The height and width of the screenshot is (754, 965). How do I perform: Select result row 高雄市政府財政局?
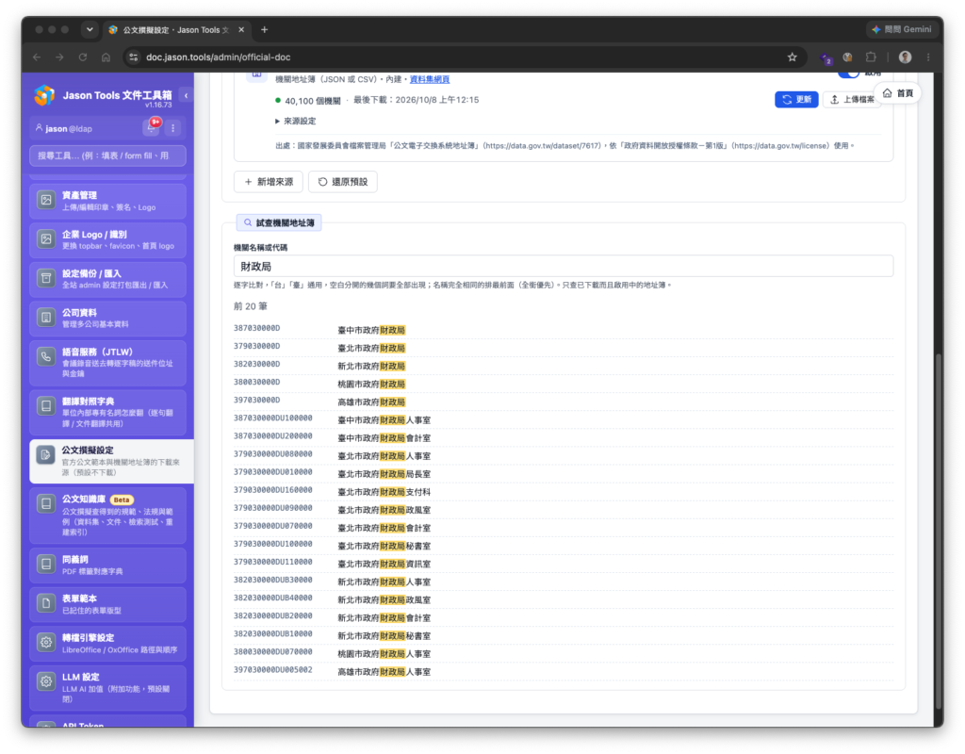(564, 402)
